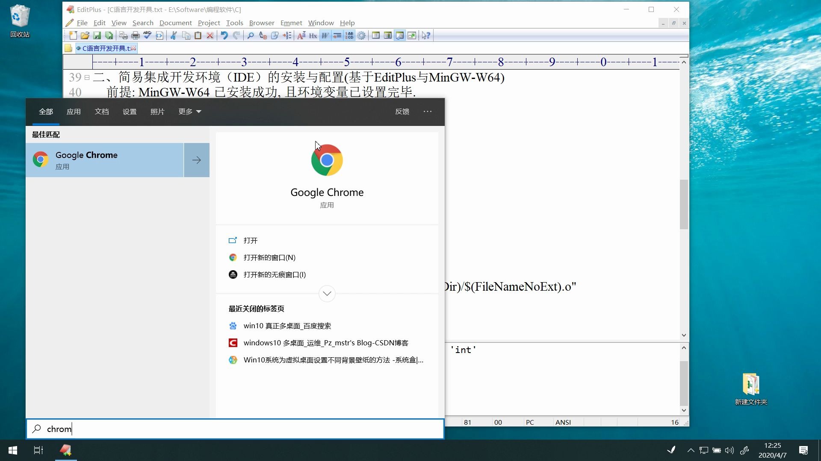Open the Browser menu in EditPlus

pyautogui.click(x=262, y=23)
